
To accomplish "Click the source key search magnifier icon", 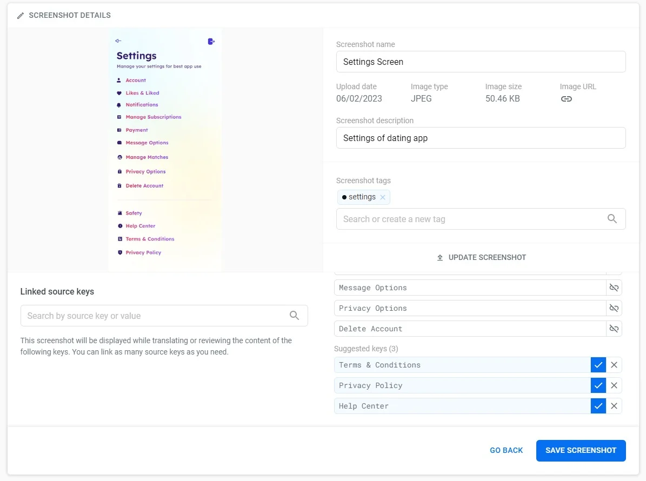I will click(294, 316).
